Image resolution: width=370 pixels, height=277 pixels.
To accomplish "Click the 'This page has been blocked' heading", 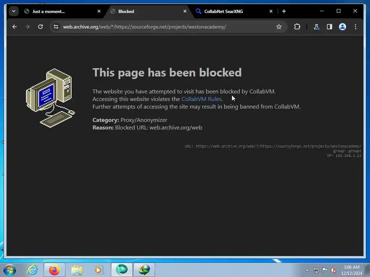I will coord(167,72).
